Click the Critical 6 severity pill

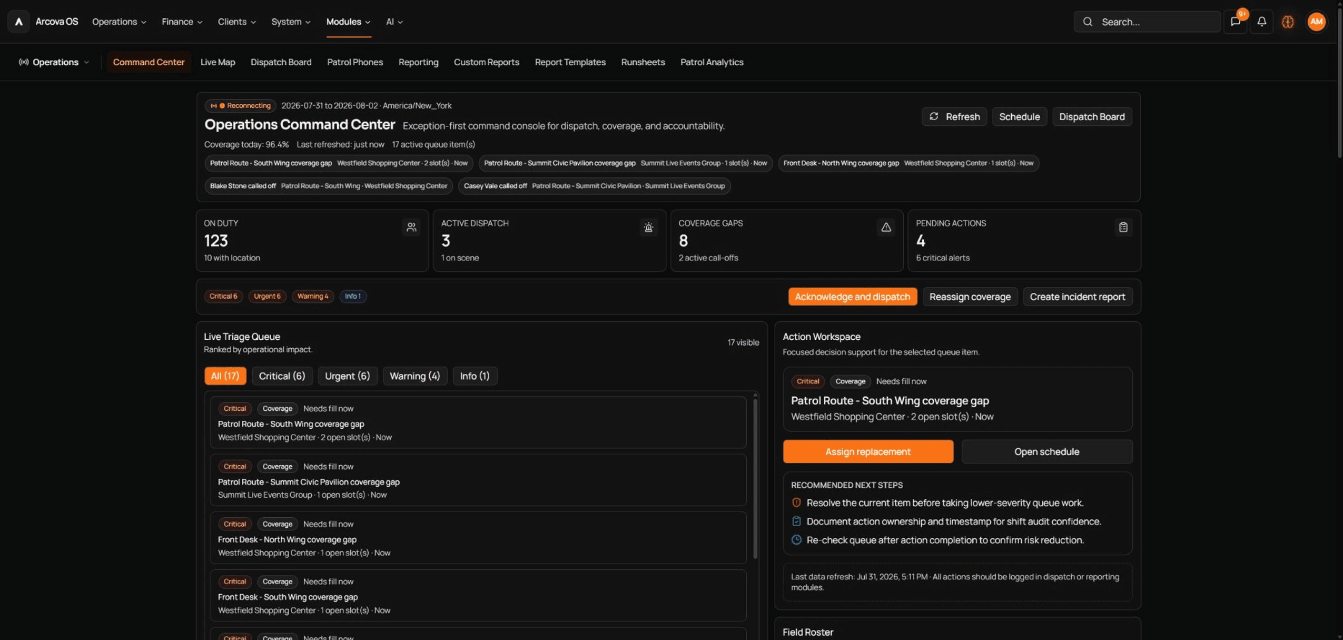[x=223, y=296]
